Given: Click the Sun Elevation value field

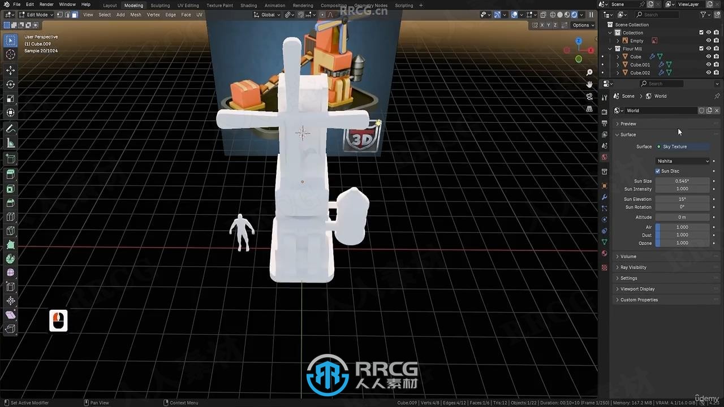Looking at the screenshot, I should click(x=683, y=199).
